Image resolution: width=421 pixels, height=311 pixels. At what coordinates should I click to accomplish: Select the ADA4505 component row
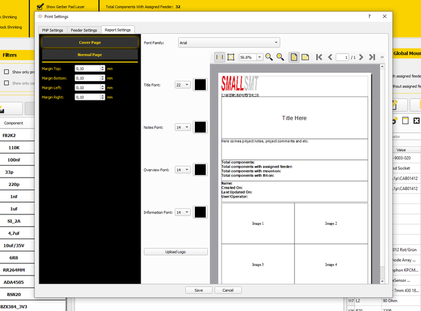(x=17, y=282)
